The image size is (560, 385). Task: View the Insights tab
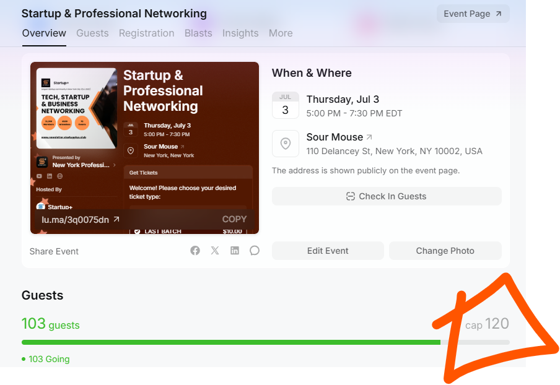(240, 33)
